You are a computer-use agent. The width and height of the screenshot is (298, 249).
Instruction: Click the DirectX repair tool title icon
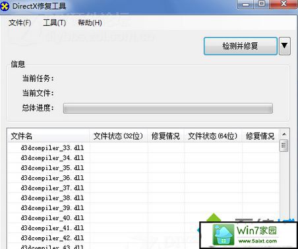click(5, 6)
